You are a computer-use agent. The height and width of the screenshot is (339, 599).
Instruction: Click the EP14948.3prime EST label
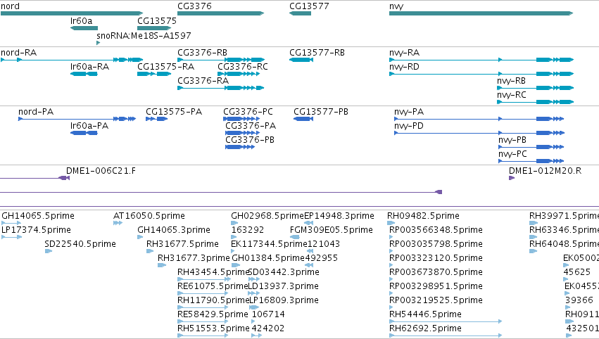tap(339, 216)
